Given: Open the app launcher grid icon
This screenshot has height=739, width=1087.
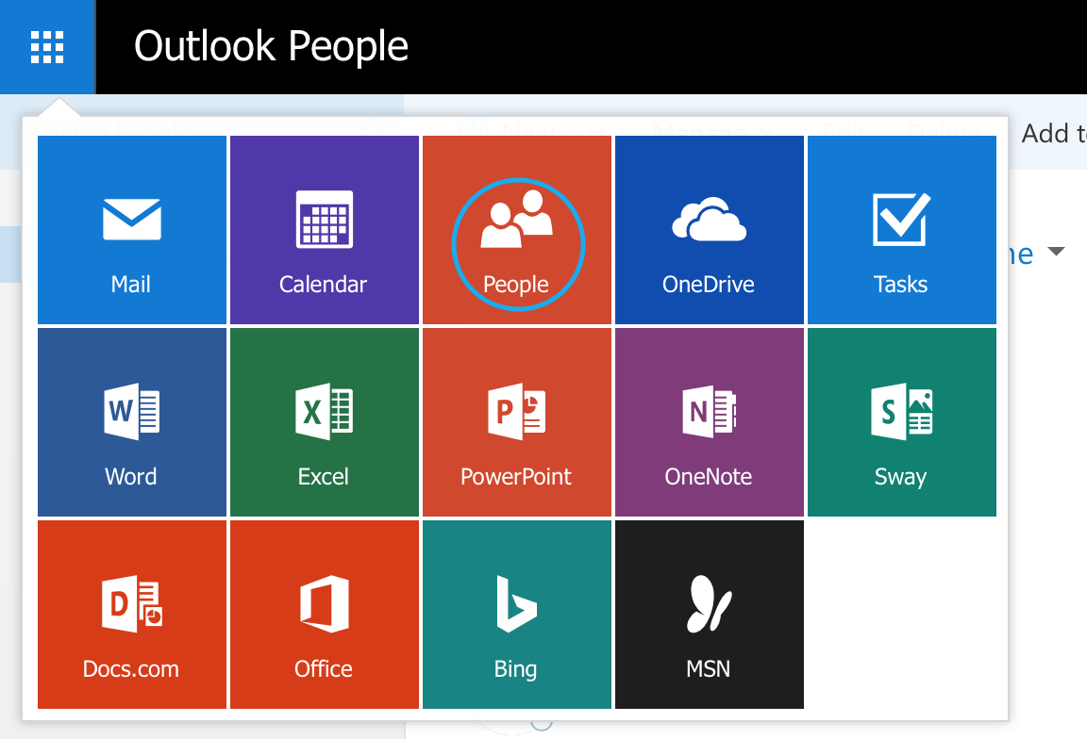Looking at the screenshot, I should (47, 46).
